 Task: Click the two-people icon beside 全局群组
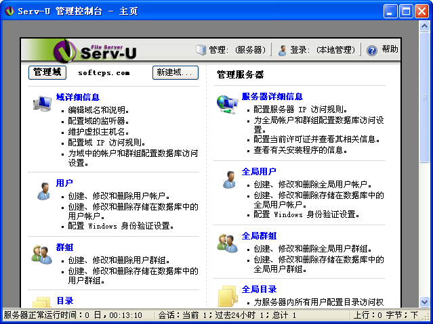pos(227,244)
